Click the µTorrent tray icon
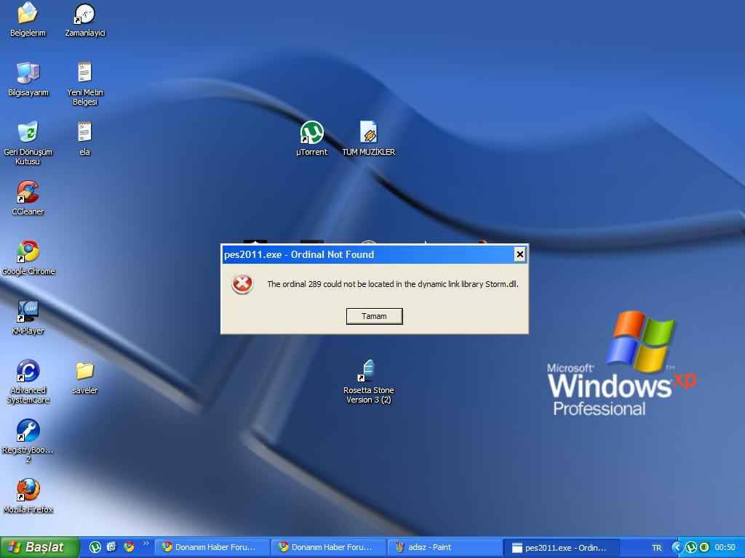The width and height of the screenshot is (745, 558). (x=691, y=548)
